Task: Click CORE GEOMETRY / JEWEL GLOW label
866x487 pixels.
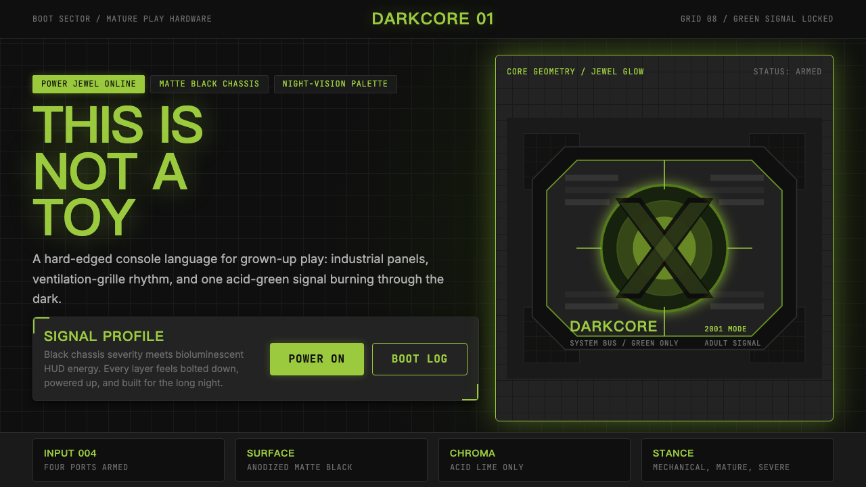Action: [x=575, y=72]
